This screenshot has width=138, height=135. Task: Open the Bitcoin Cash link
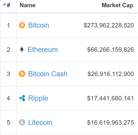pyautogui.click(x=48, y=74)
